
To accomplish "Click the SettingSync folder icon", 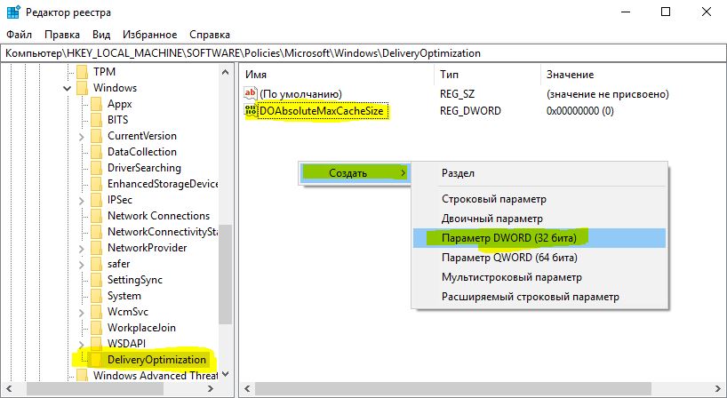I will 97,279.
